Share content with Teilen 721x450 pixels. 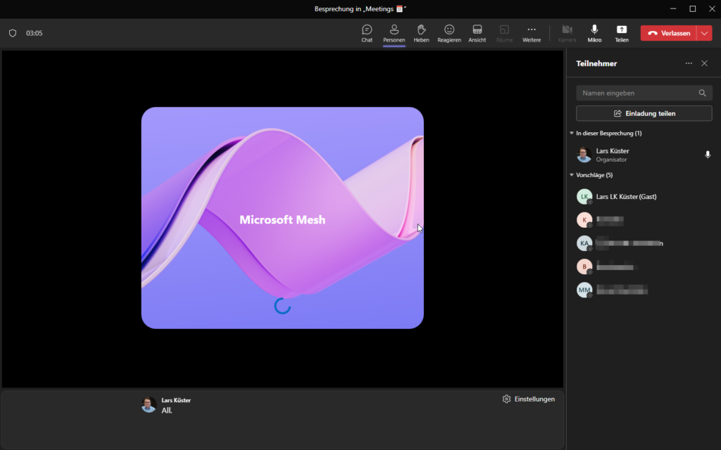click(622, 33)
